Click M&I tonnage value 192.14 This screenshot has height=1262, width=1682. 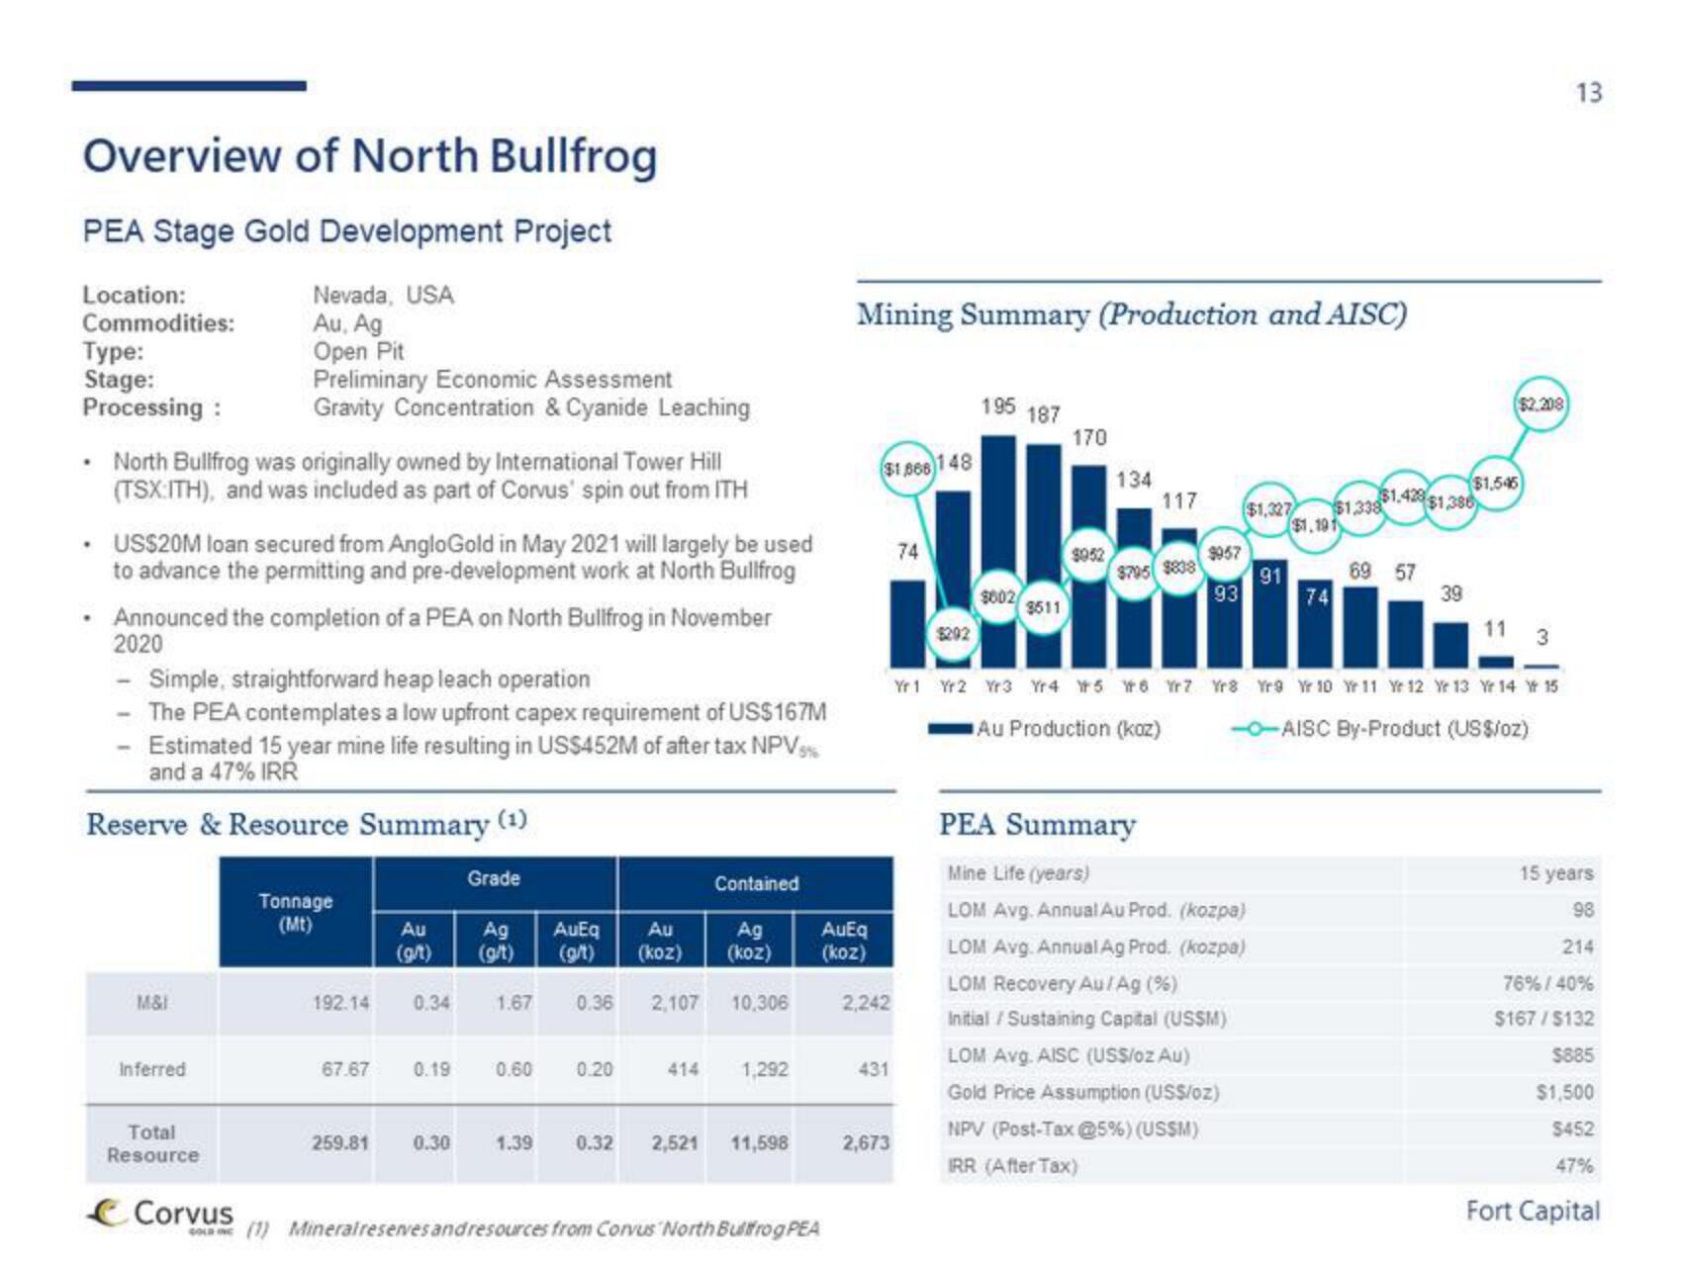(340, 1003)
